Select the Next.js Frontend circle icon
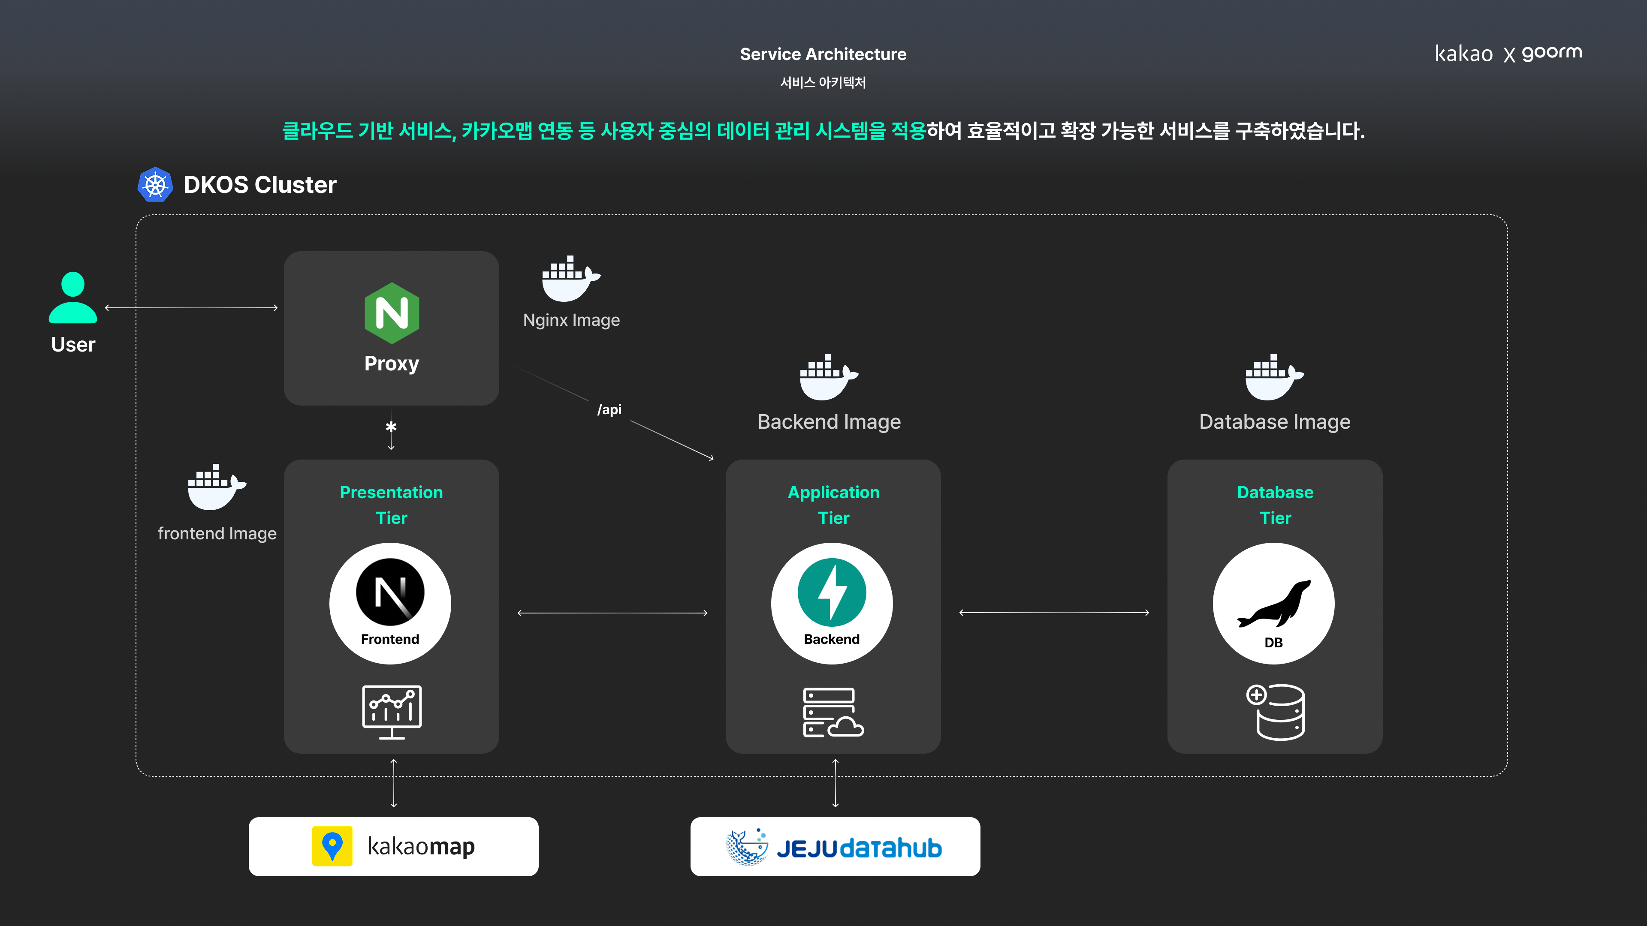 coord(390,603)
